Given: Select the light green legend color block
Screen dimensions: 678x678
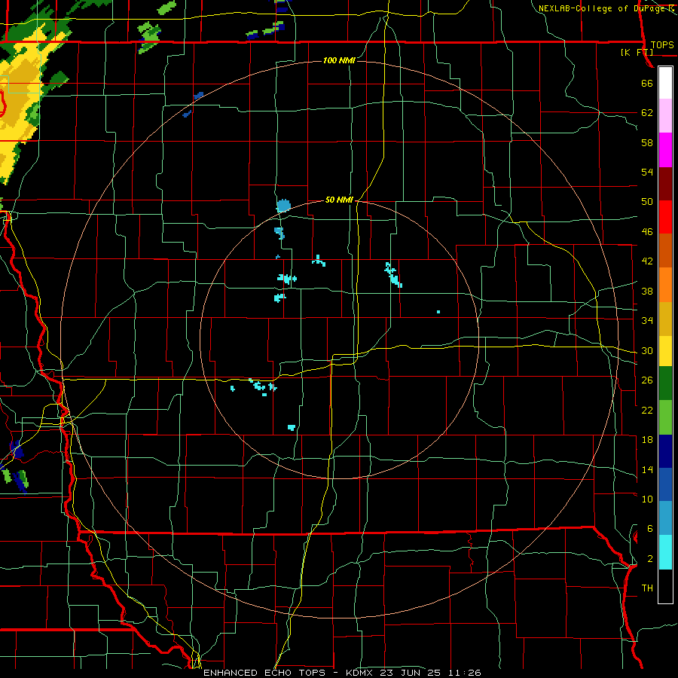Looking at the screenshot, I should click(665, 417).
